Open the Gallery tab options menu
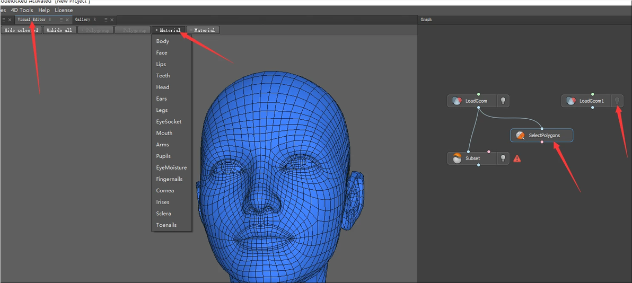 [x=106, y=20]
